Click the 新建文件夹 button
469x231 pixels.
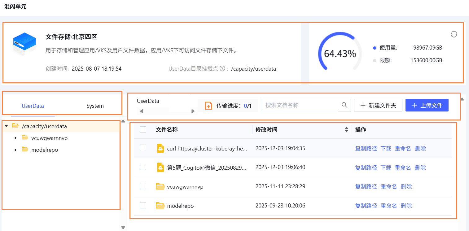pyautogui.click(x=378, y=105)
